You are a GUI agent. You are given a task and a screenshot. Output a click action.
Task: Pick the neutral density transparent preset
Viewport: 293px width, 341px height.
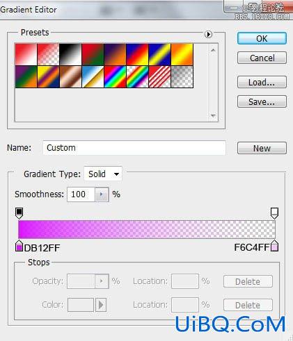182,77
